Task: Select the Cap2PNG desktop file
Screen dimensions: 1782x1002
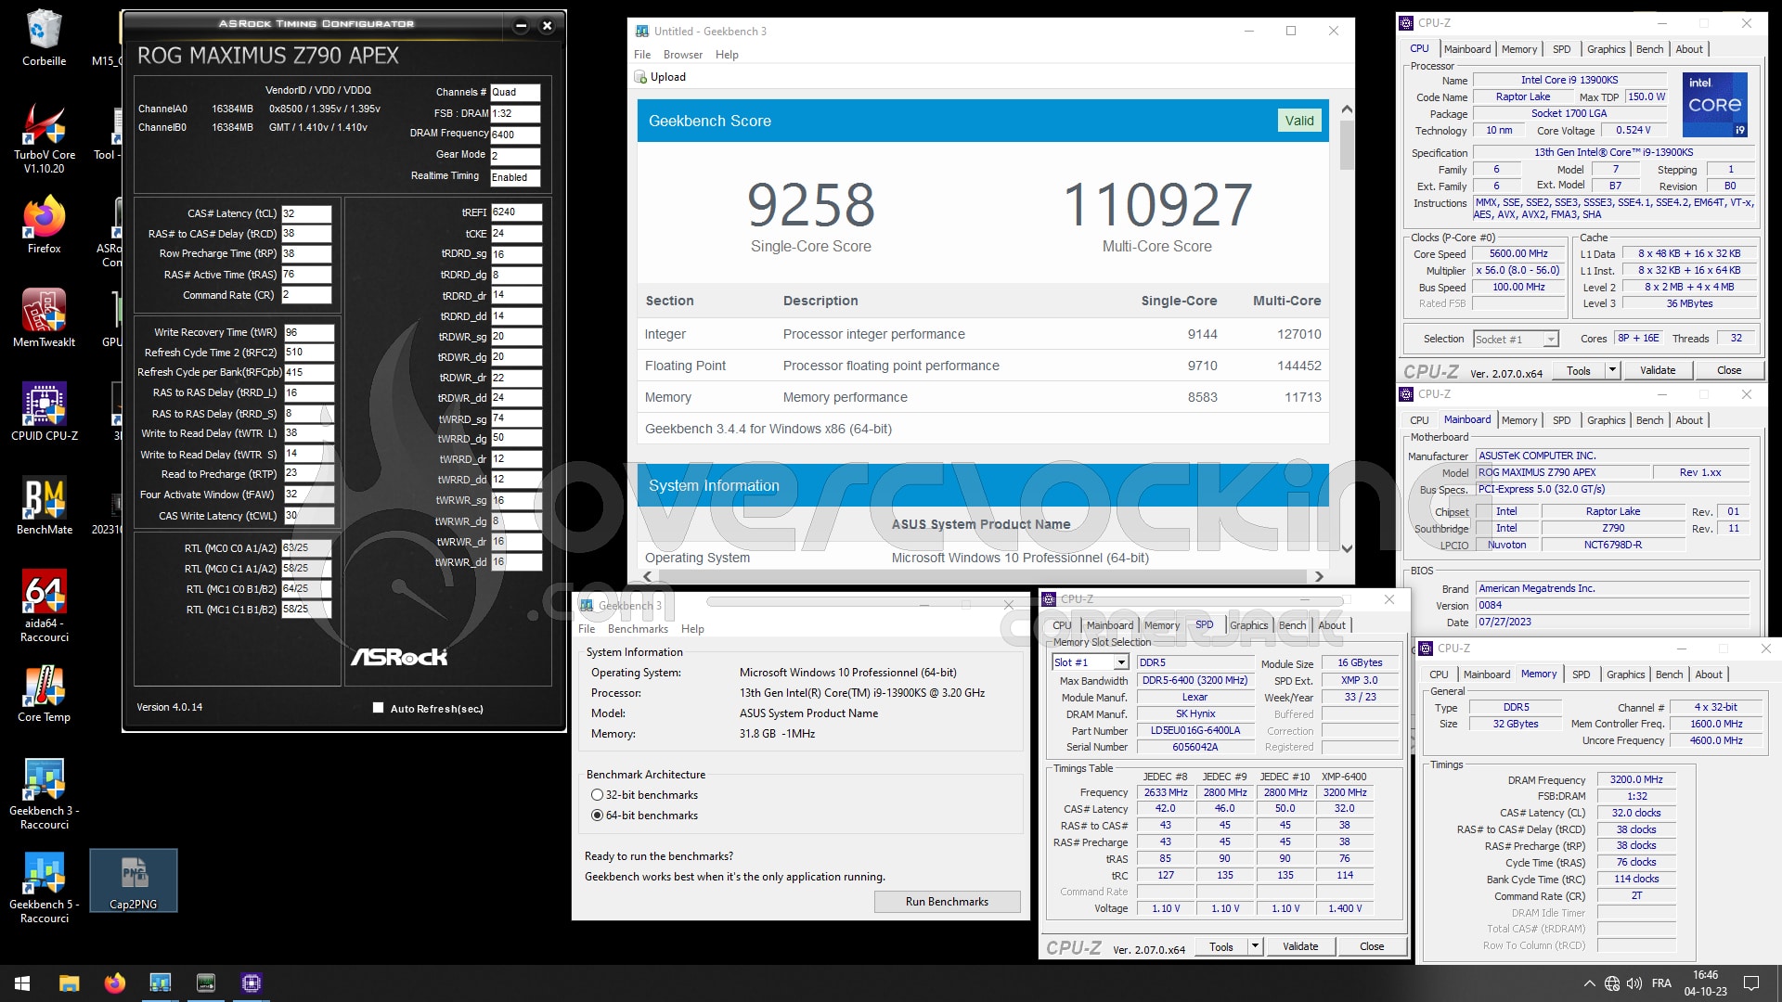Action: (133, 880)
